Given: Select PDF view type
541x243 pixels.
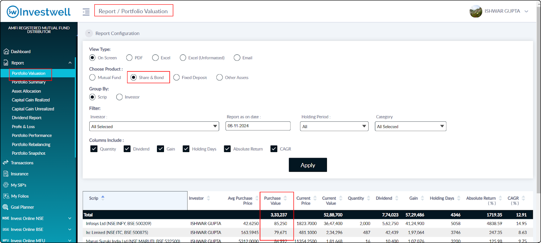Looking at the screenshot, I should 129,58.
